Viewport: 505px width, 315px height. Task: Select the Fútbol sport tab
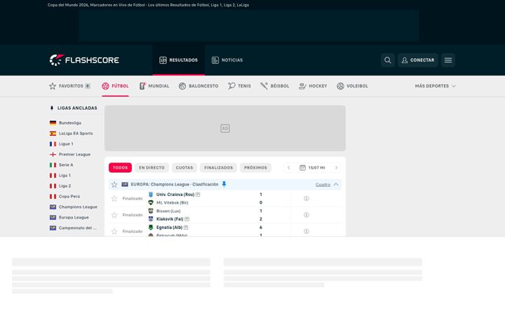[115, 86]
